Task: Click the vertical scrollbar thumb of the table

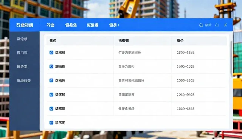Action: [x=231, y=59]
